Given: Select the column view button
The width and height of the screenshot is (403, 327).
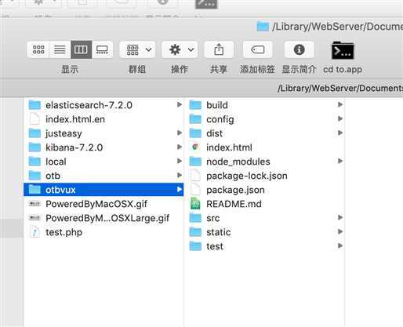Looking at the screenshot, I should click(81, 49).
